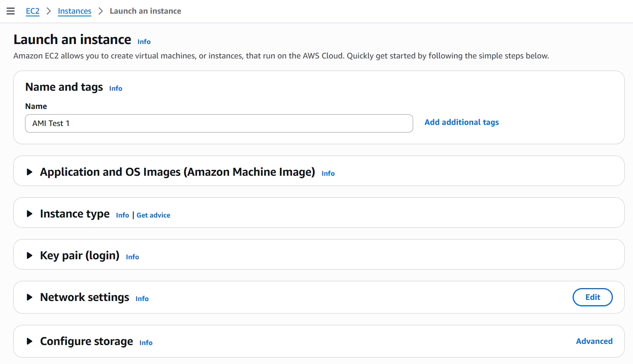Viewport: 633px width, 364px height.
Task: Expand the Configure storage section
Action: pyautogui.click(x=30, y=341)
